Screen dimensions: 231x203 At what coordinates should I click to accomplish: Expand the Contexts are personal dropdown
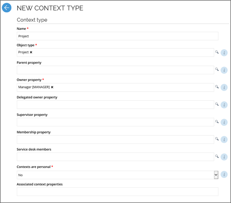tap(216, 175)
